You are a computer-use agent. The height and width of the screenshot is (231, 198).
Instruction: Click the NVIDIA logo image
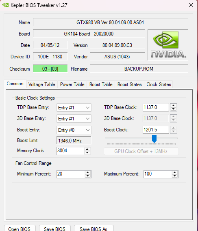[168, 45]
